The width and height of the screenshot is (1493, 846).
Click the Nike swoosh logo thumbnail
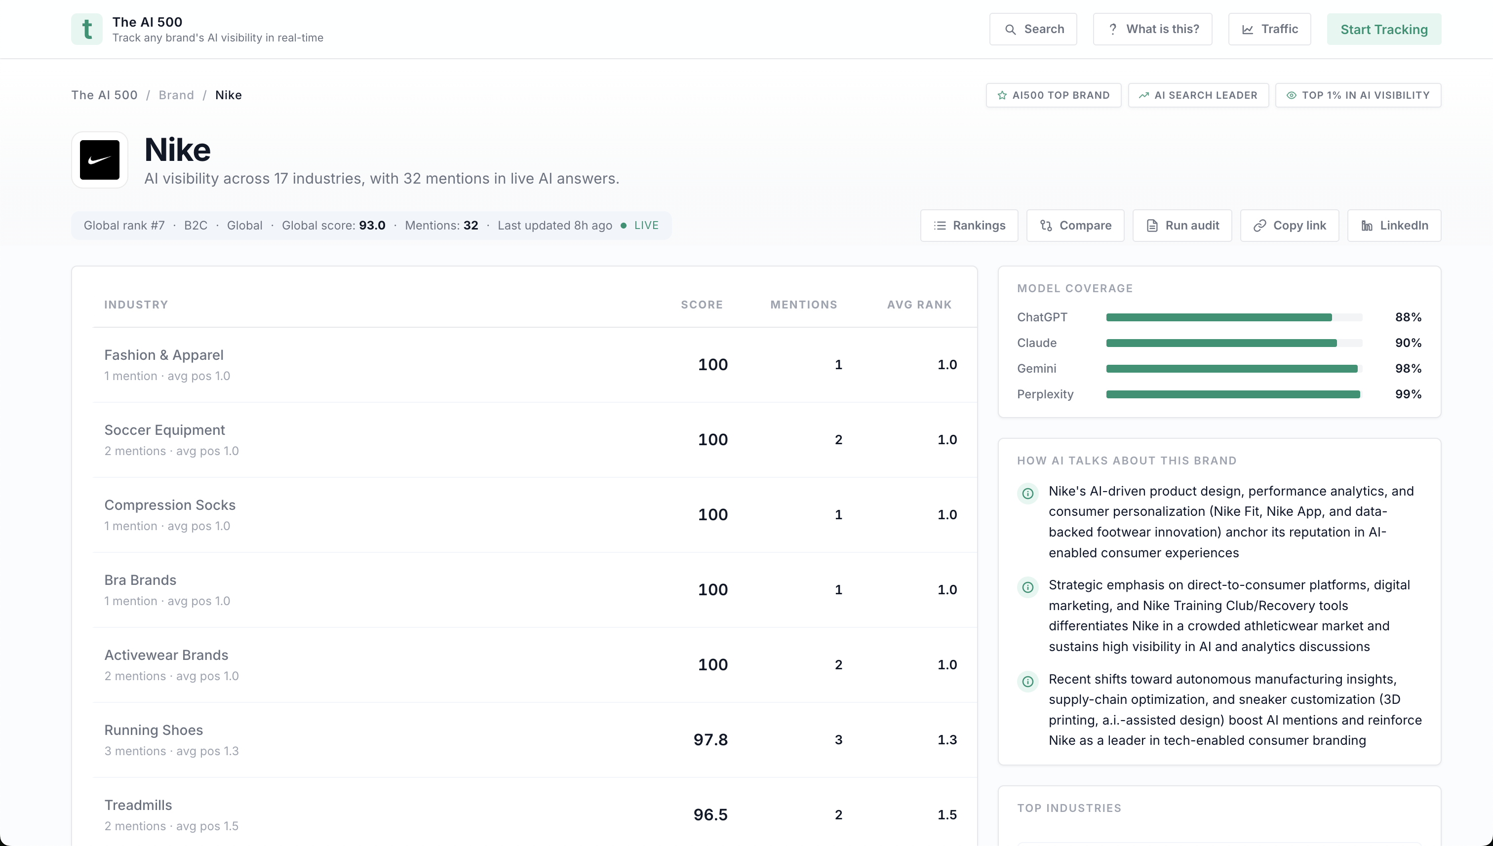pos(99,160)
